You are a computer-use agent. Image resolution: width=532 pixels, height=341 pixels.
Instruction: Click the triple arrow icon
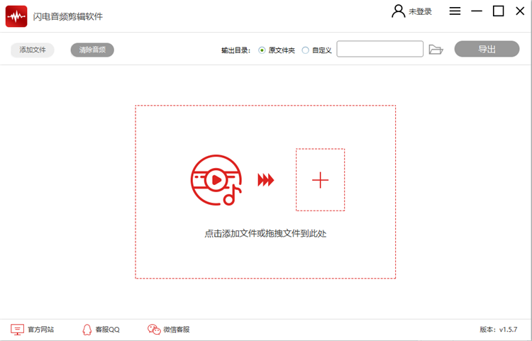(266, 180)
